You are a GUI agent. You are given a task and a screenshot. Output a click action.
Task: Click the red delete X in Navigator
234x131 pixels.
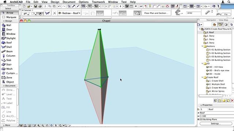pos(232,100)
